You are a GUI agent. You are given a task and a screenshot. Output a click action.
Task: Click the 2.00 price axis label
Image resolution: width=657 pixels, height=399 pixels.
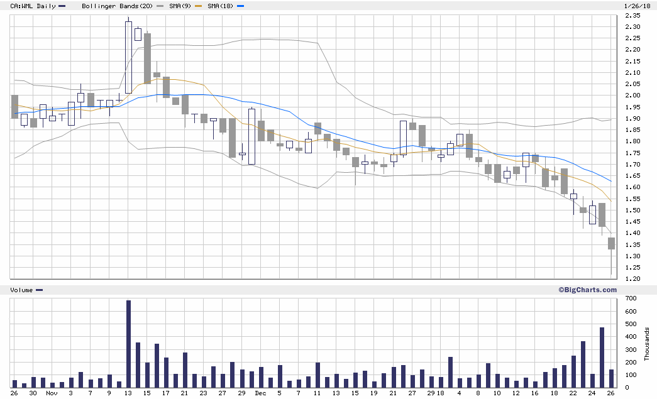[x=632, y=96]
